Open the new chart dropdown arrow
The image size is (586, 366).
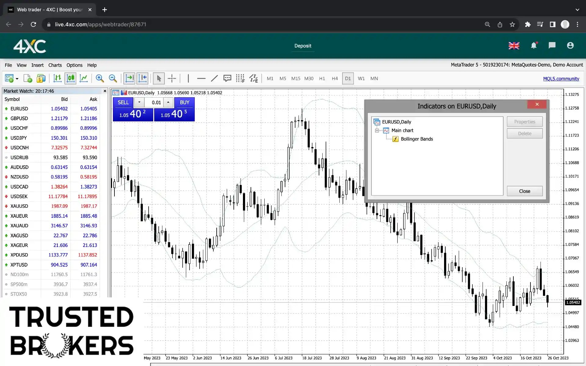point(17,79)
